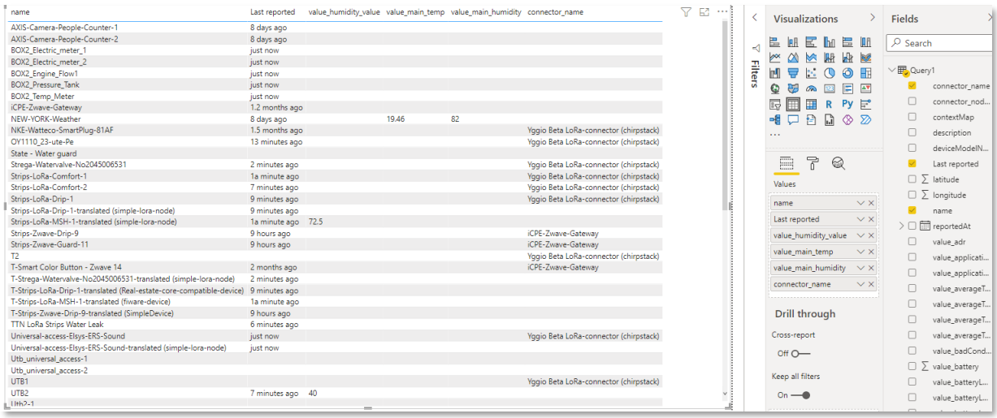Check the longitude field checkbox
The width and height of the screenshot is (997, 418).
(912, 195)
